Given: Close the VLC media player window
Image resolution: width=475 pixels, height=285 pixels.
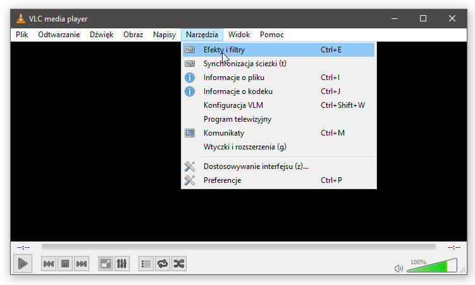Looking at the screenshot, I should [x=452, y=18].
